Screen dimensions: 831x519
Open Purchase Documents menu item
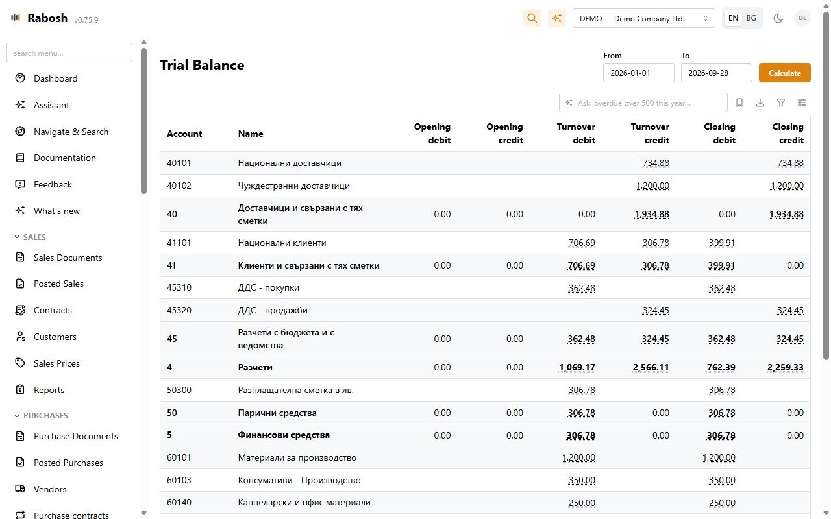[x=76, y=436]
